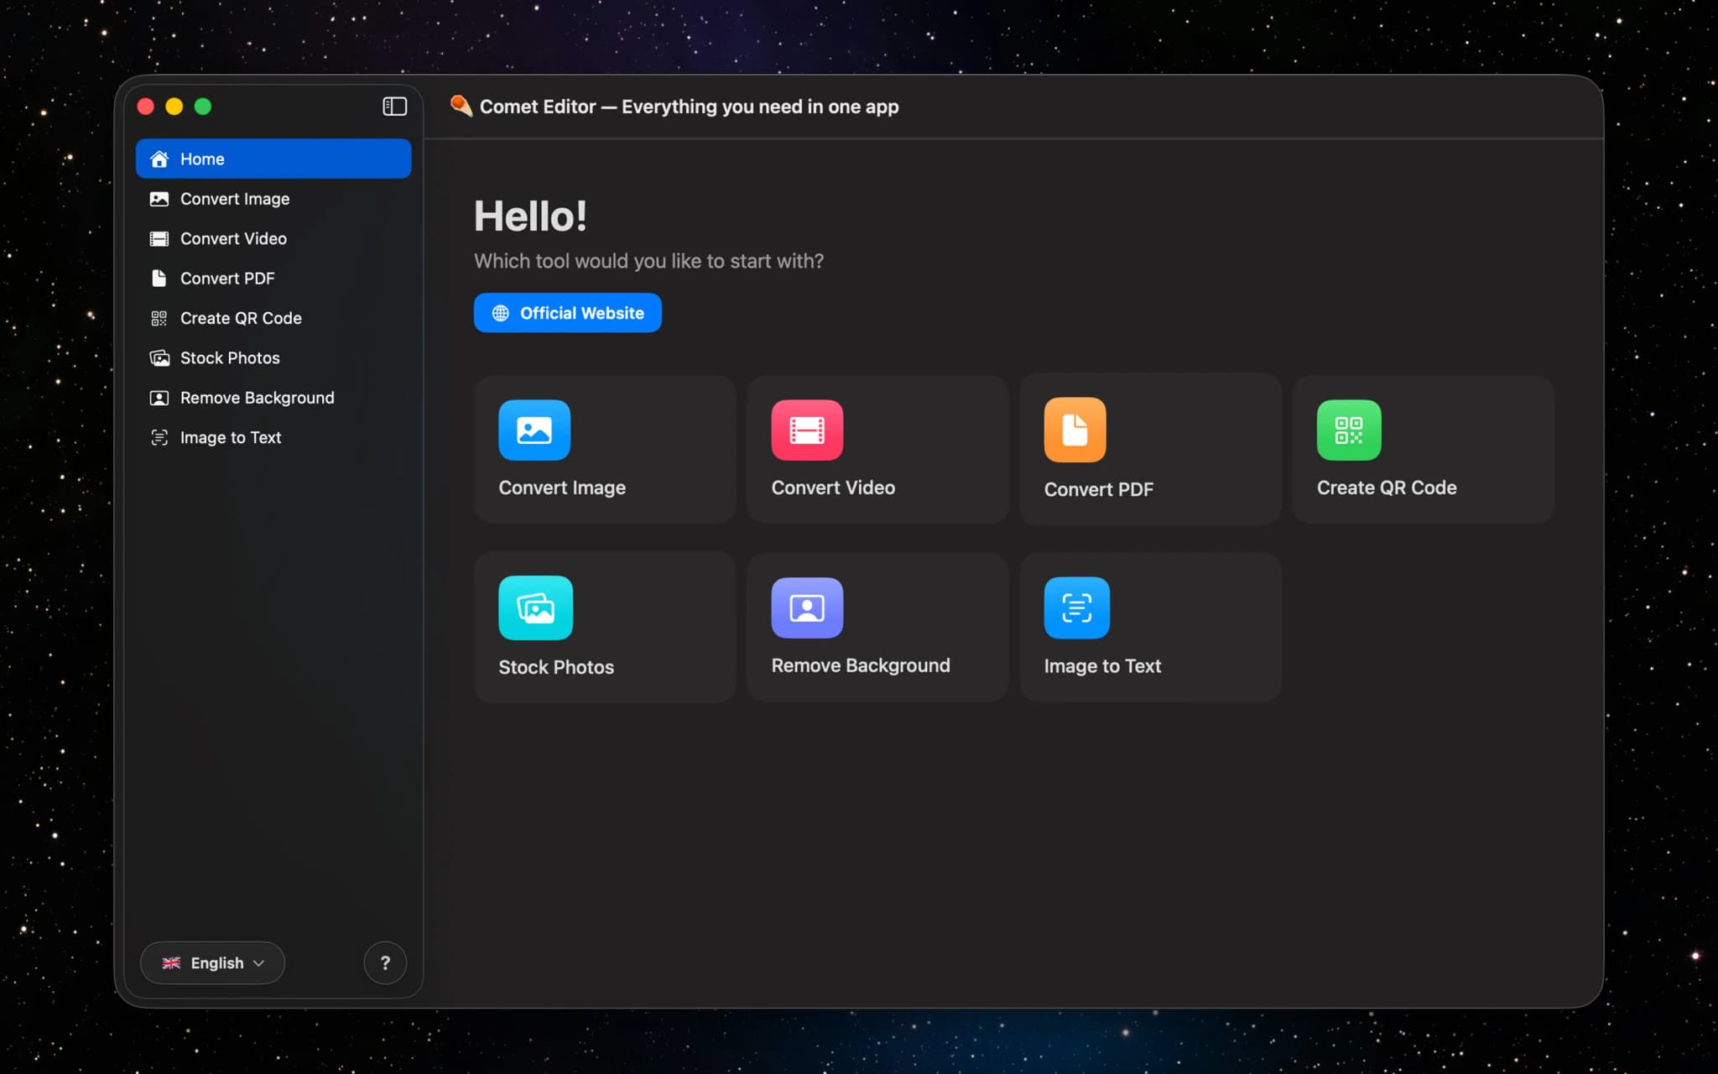Click the Stock Photos card label
The image size is (1718, 1074).
pyautogui.click(x=556, y=667)
